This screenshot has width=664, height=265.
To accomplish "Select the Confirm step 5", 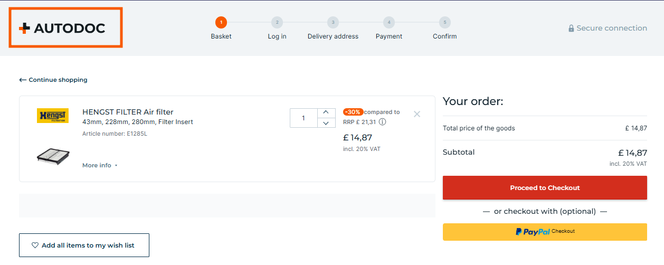I will pos(445,23).
